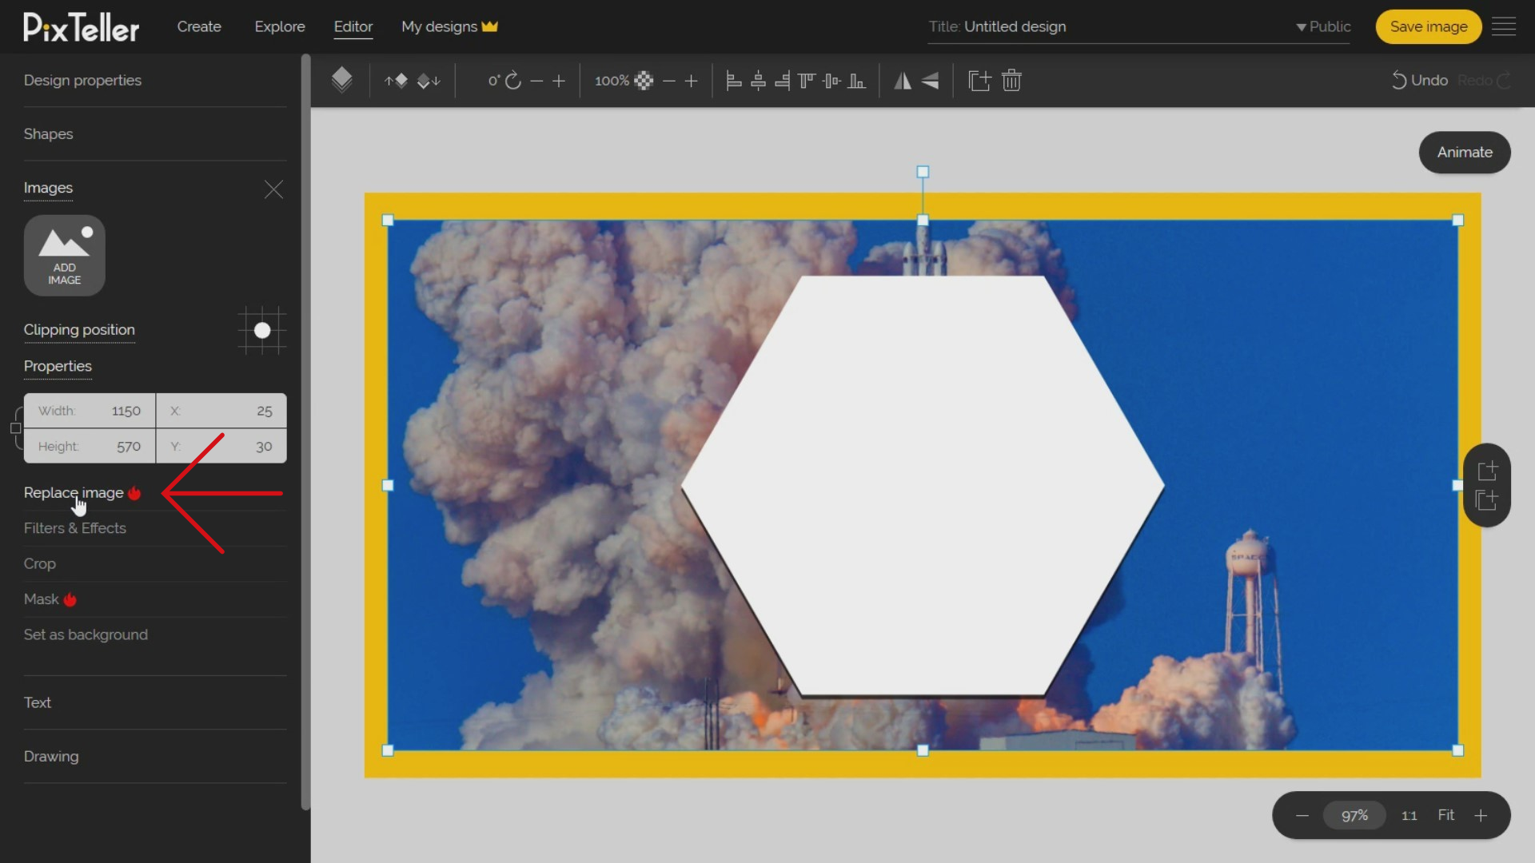Expand the Shapes panel section
Viewport: 1535px width, 863px height.
tap(47, 133)
